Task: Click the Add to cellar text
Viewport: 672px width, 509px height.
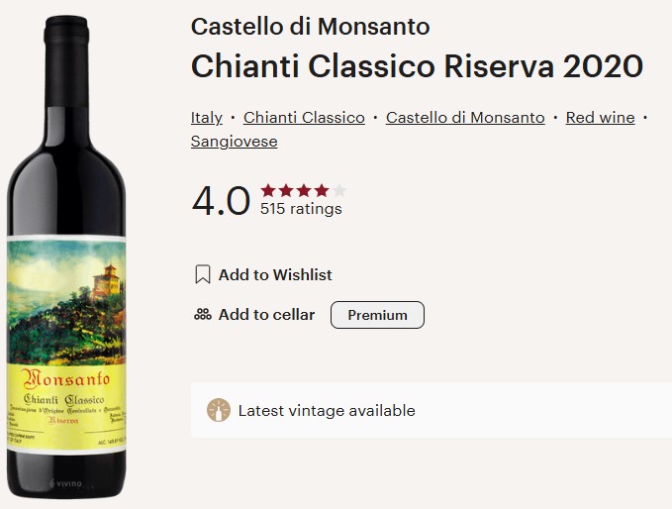Action: click(266, 315)
